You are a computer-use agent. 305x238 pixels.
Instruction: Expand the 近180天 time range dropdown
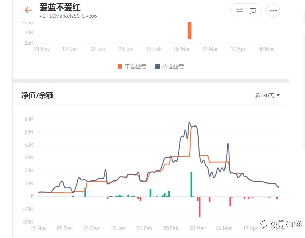click(x=267, y=95)
